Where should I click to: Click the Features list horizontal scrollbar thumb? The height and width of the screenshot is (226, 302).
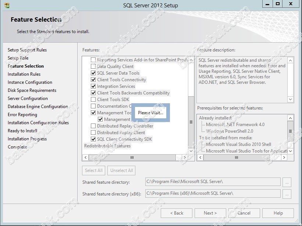[x=132, y=158]
